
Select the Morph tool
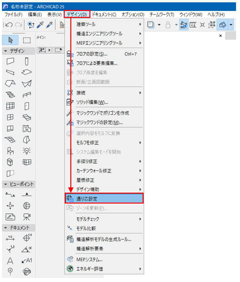pyautogui.click(x=27, y=140)
